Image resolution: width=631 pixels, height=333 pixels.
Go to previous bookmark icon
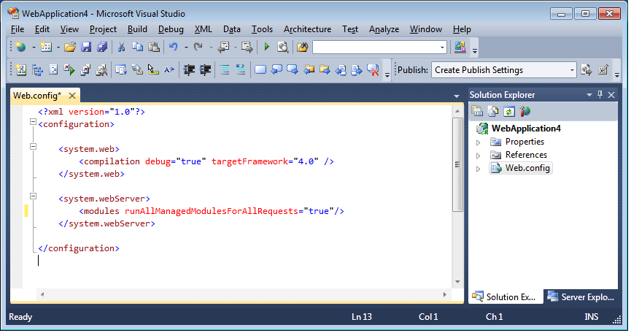(276, 70)
